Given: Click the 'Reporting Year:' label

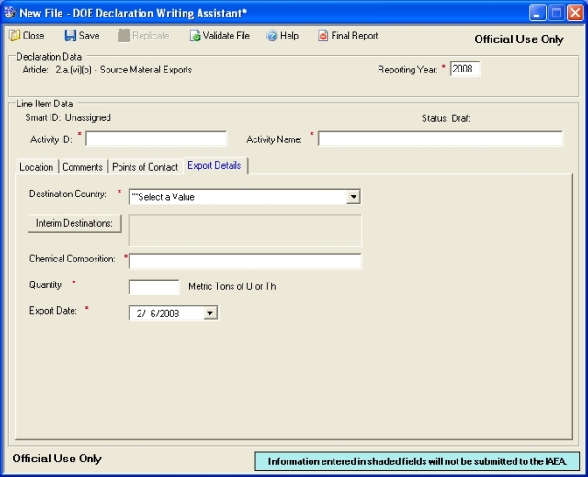Looking at the screenshot, I should point(408,70).
